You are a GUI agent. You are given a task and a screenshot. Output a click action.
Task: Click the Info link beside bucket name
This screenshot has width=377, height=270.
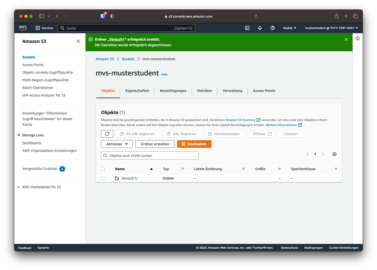(x=164, y=74)
